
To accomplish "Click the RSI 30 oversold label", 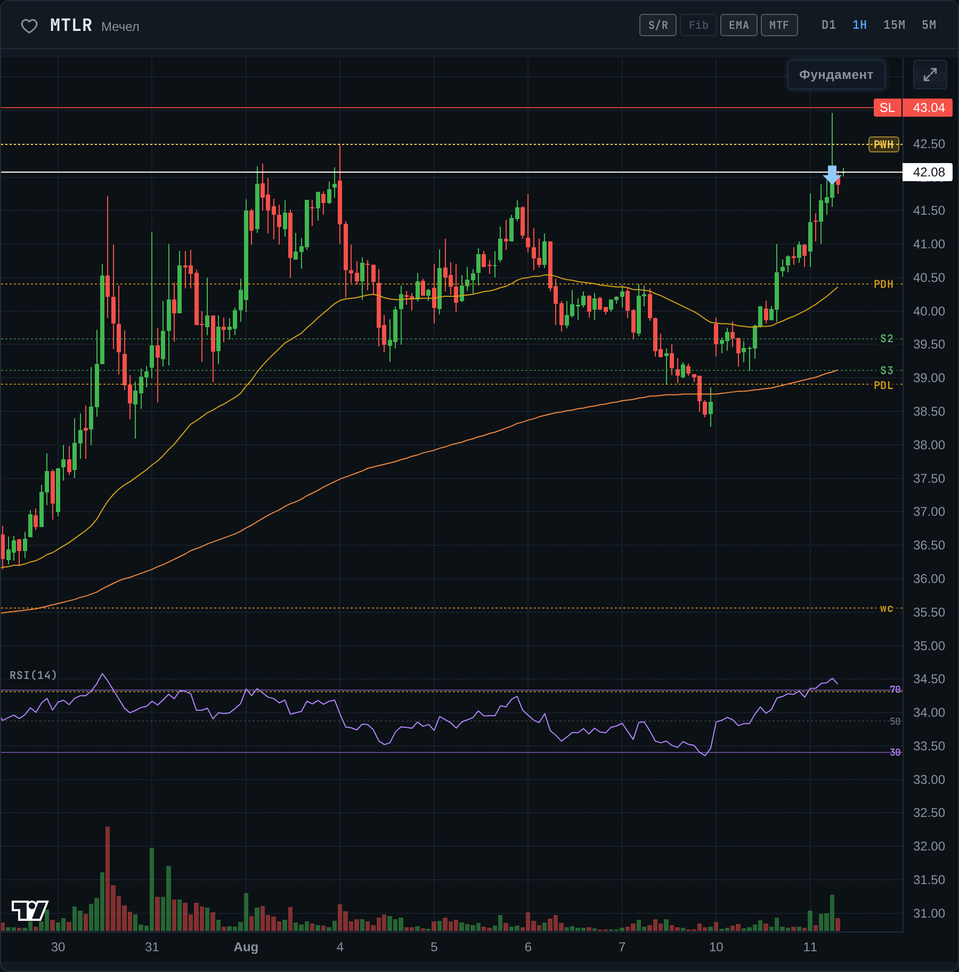I will pyautogui.click(x=896, y=752).
